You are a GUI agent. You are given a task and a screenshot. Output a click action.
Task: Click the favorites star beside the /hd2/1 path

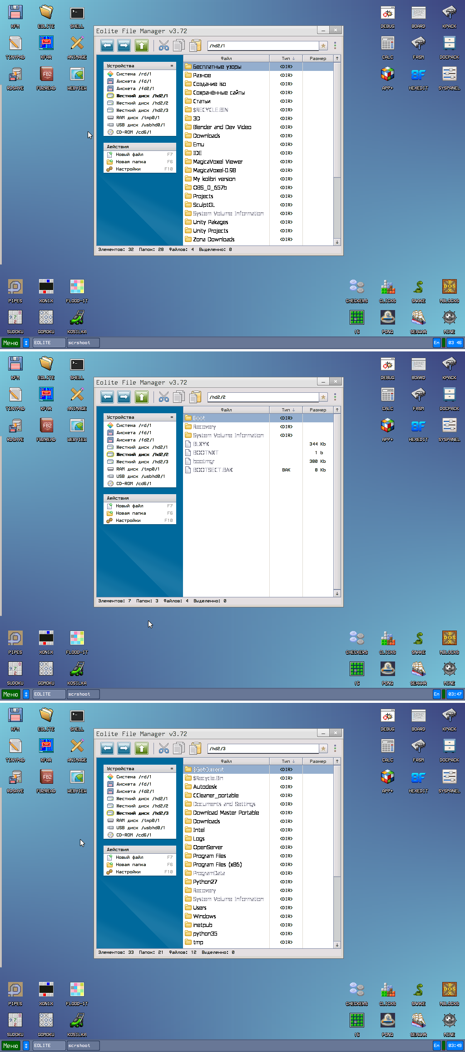click(x=323, y=45)
